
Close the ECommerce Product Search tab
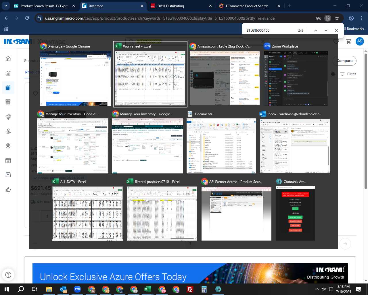tap(279, 6)
